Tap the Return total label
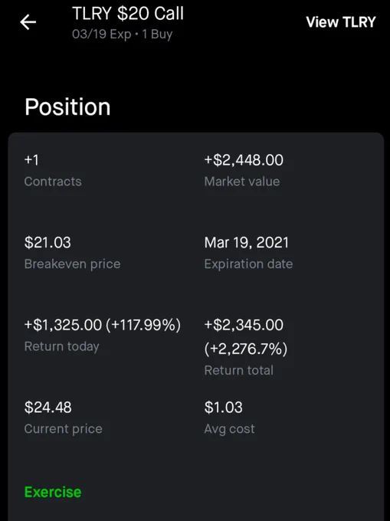This screenshot has width=390, height=521. (x=239, y=370)
